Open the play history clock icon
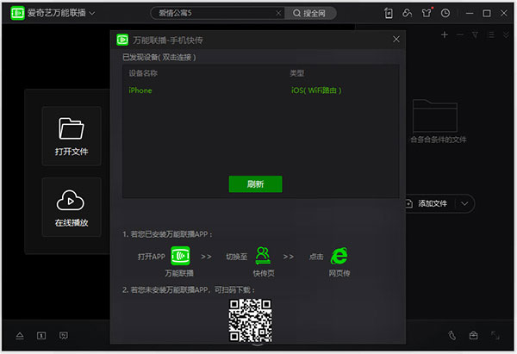This screenshot has width=517, height=354. pos(445,13)
